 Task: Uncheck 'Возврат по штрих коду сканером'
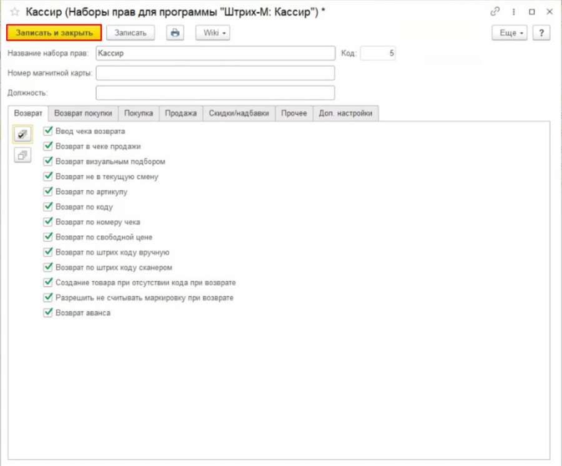[48, 267]
